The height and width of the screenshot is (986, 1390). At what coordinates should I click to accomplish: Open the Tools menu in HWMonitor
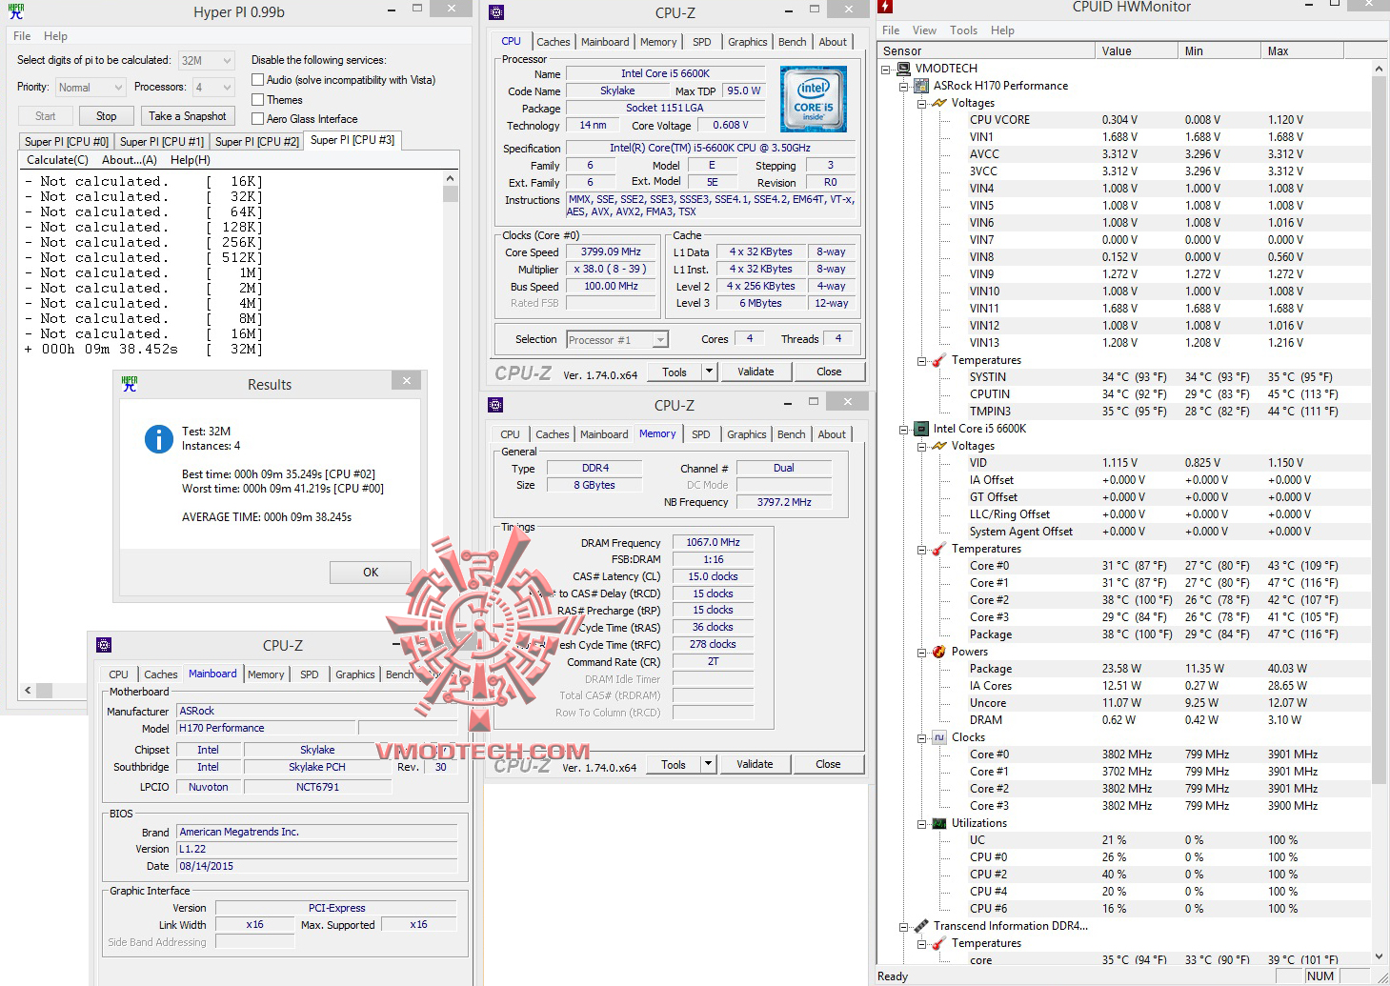(x=963, y=30)
